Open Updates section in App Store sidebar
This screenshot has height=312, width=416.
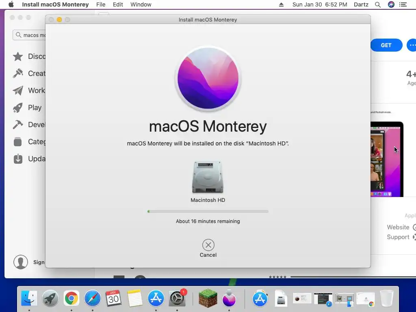click(29, 159)
